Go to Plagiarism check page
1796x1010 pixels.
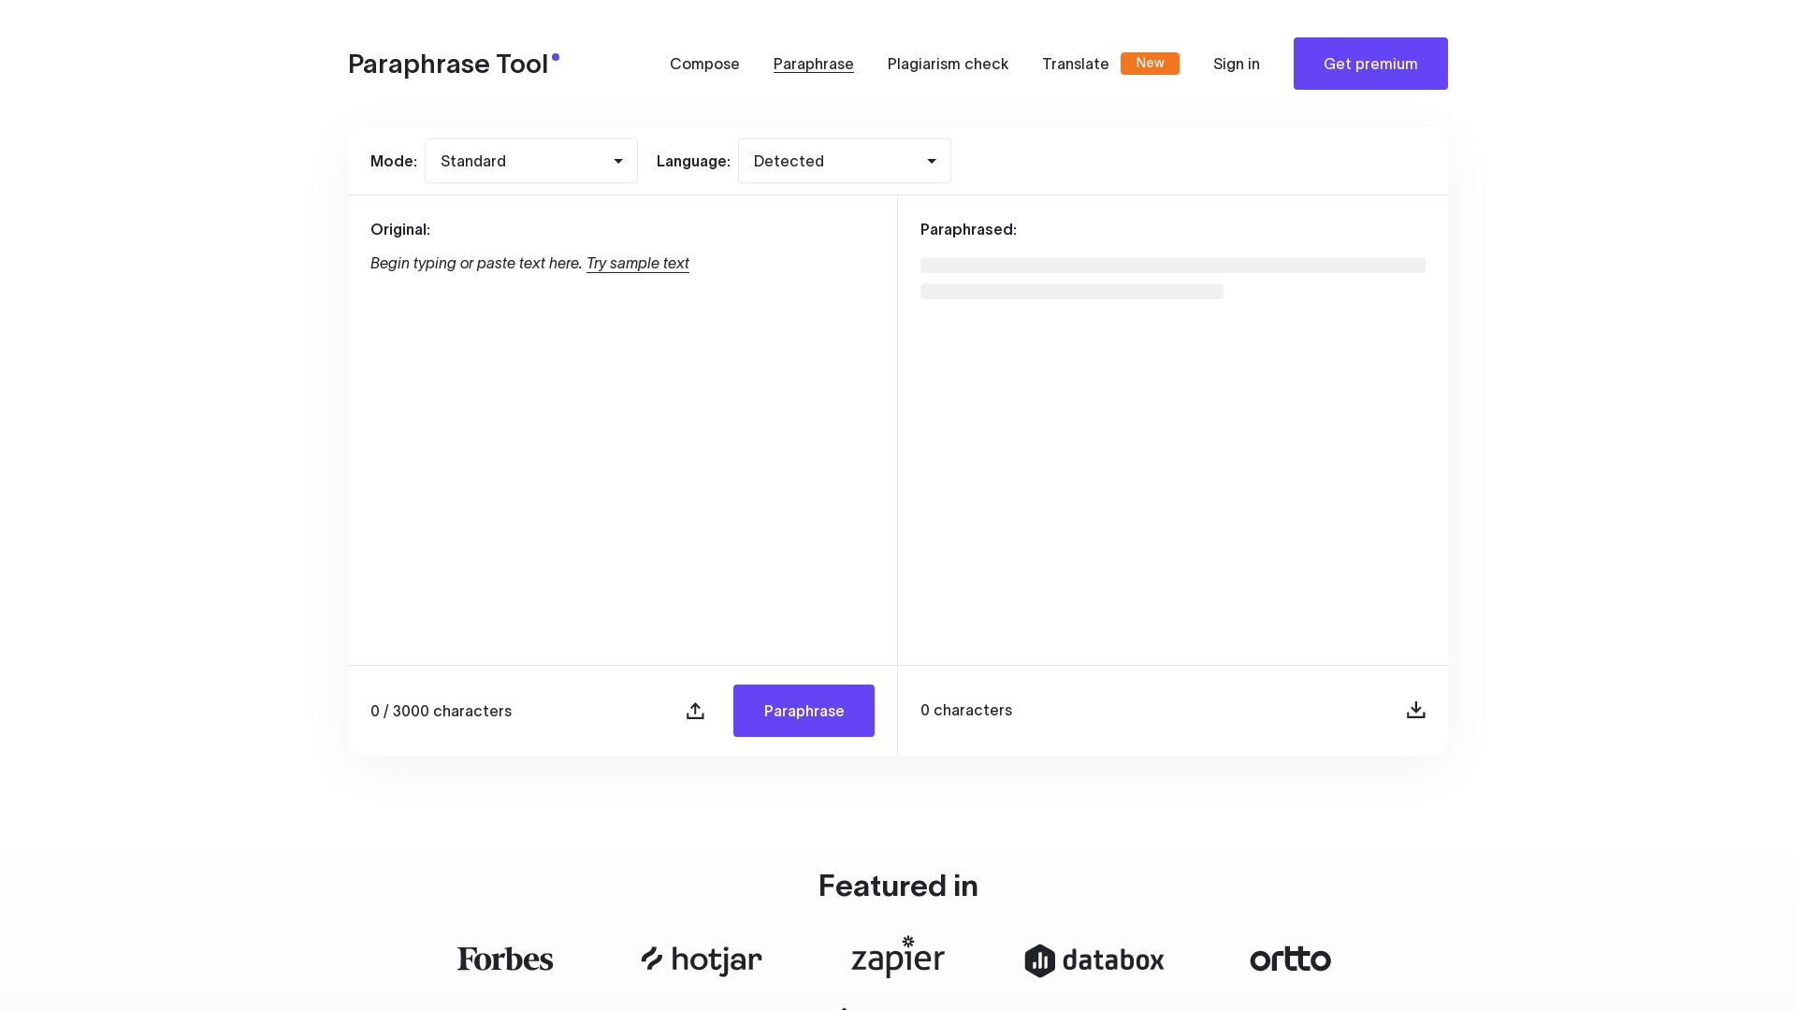[948, 64]
